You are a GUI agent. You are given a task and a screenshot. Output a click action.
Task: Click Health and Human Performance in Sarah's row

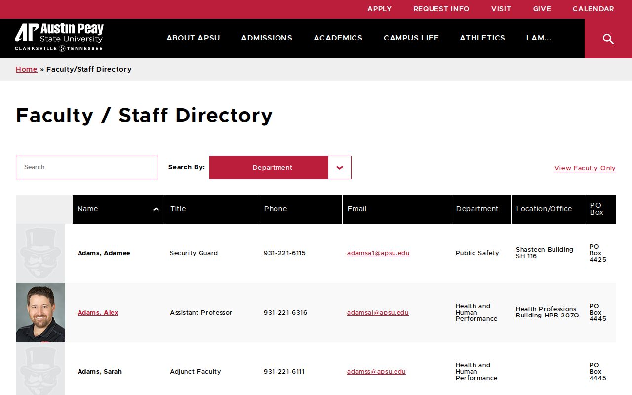pyautogui.click(x=476, y=372)
